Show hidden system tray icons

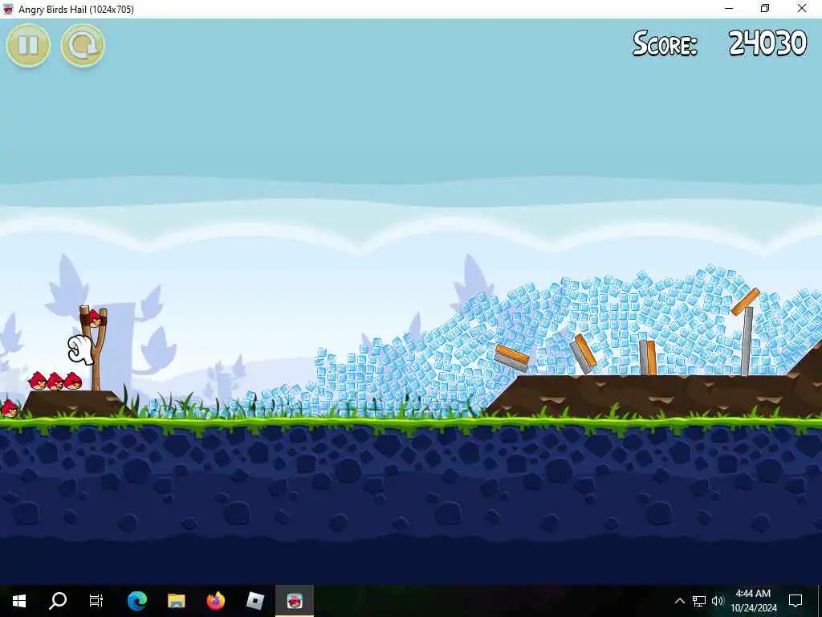[679, 601]
